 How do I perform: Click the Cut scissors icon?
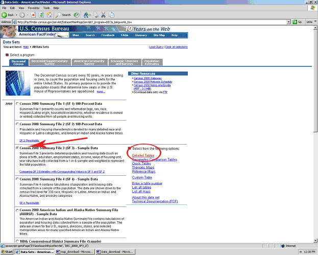pos(104,15)
